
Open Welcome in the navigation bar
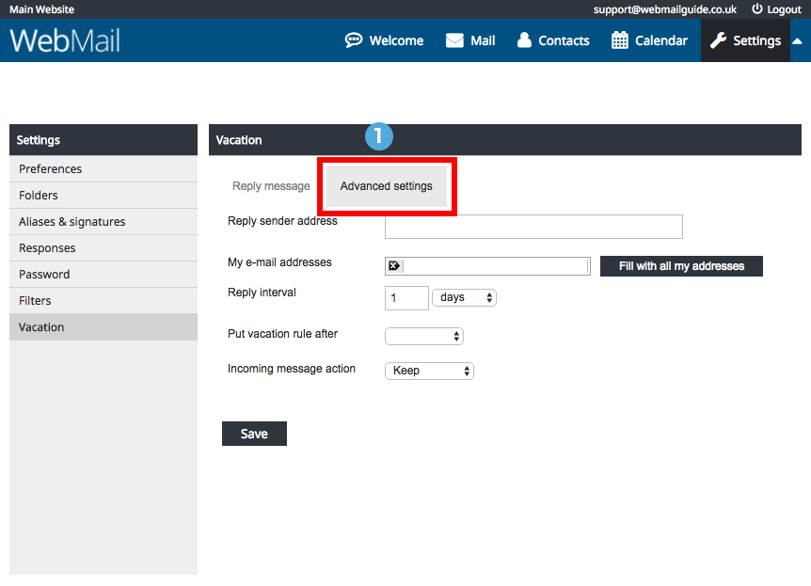point(384,40)
